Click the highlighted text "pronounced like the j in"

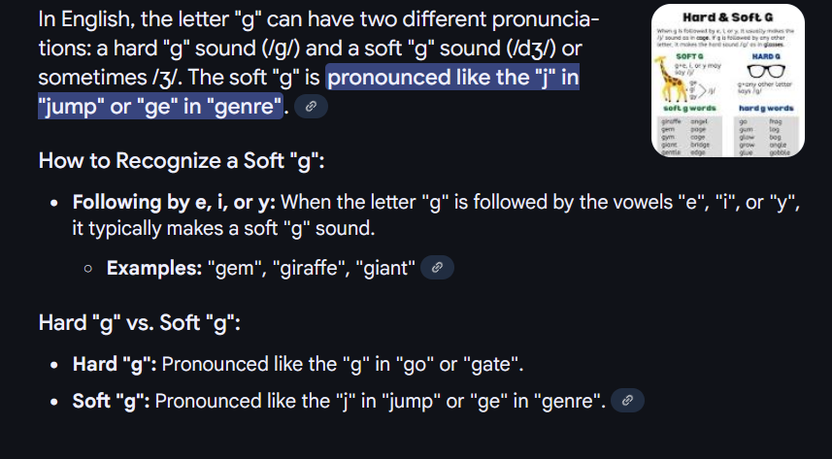click(x=453, y=78)
